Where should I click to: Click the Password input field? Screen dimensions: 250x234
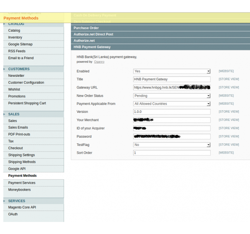click(x=172, y=137)
